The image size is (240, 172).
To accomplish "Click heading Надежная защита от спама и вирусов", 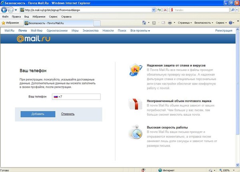I will 176,65.
